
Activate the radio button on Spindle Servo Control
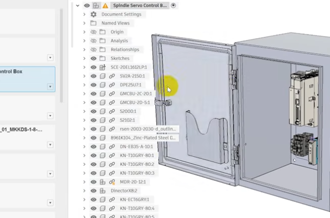pos(173,6)
